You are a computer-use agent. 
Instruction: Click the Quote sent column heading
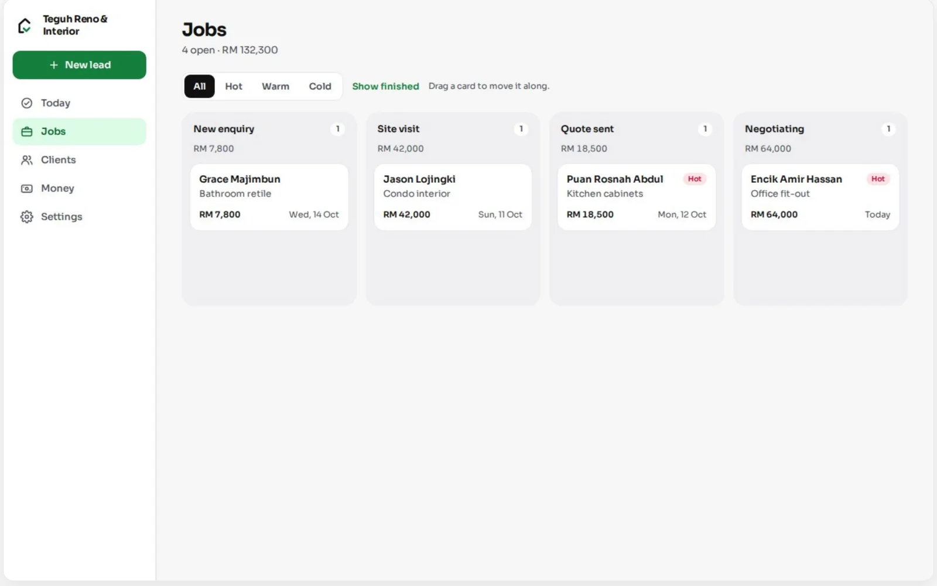[x=587, y=129]
